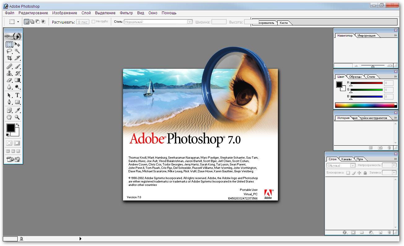404x246 pixels.
Task: Swap foreground and background colors
Action: (x=18, y=125)
